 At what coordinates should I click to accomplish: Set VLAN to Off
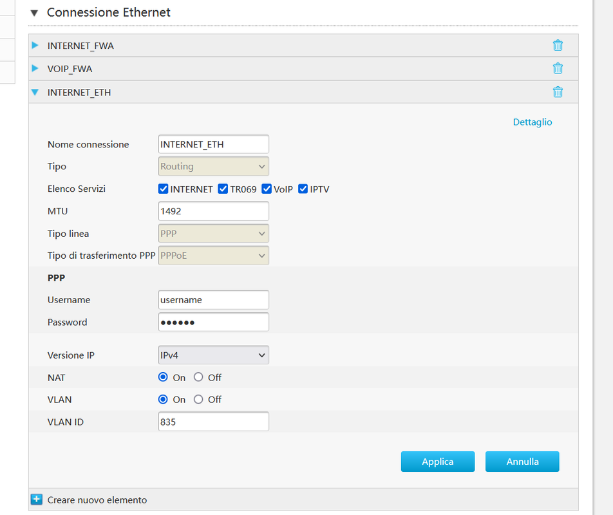tap(198, 399)
